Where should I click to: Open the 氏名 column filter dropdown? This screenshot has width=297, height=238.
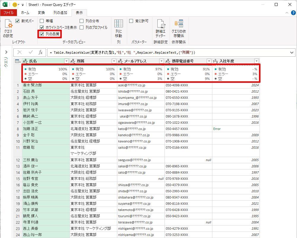(x=66, y=61)
